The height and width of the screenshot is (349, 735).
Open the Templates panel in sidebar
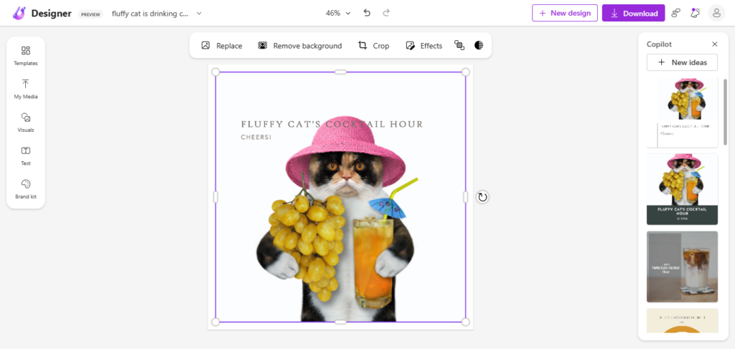[25, 55]
